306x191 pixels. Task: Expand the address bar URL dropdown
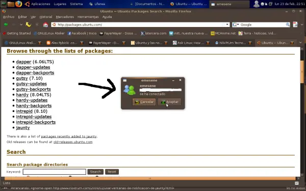227,24
